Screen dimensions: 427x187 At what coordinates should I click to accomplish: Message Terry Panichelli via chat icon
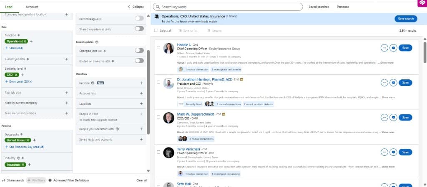click(393, 152)
